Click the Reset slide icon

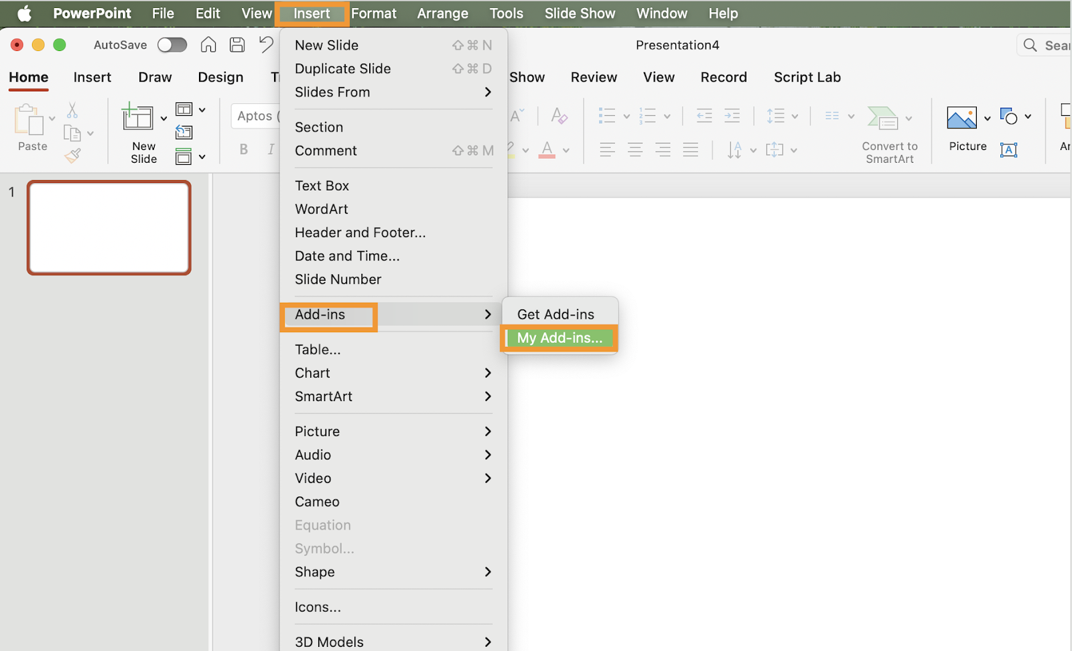click(x=184, y=133)
